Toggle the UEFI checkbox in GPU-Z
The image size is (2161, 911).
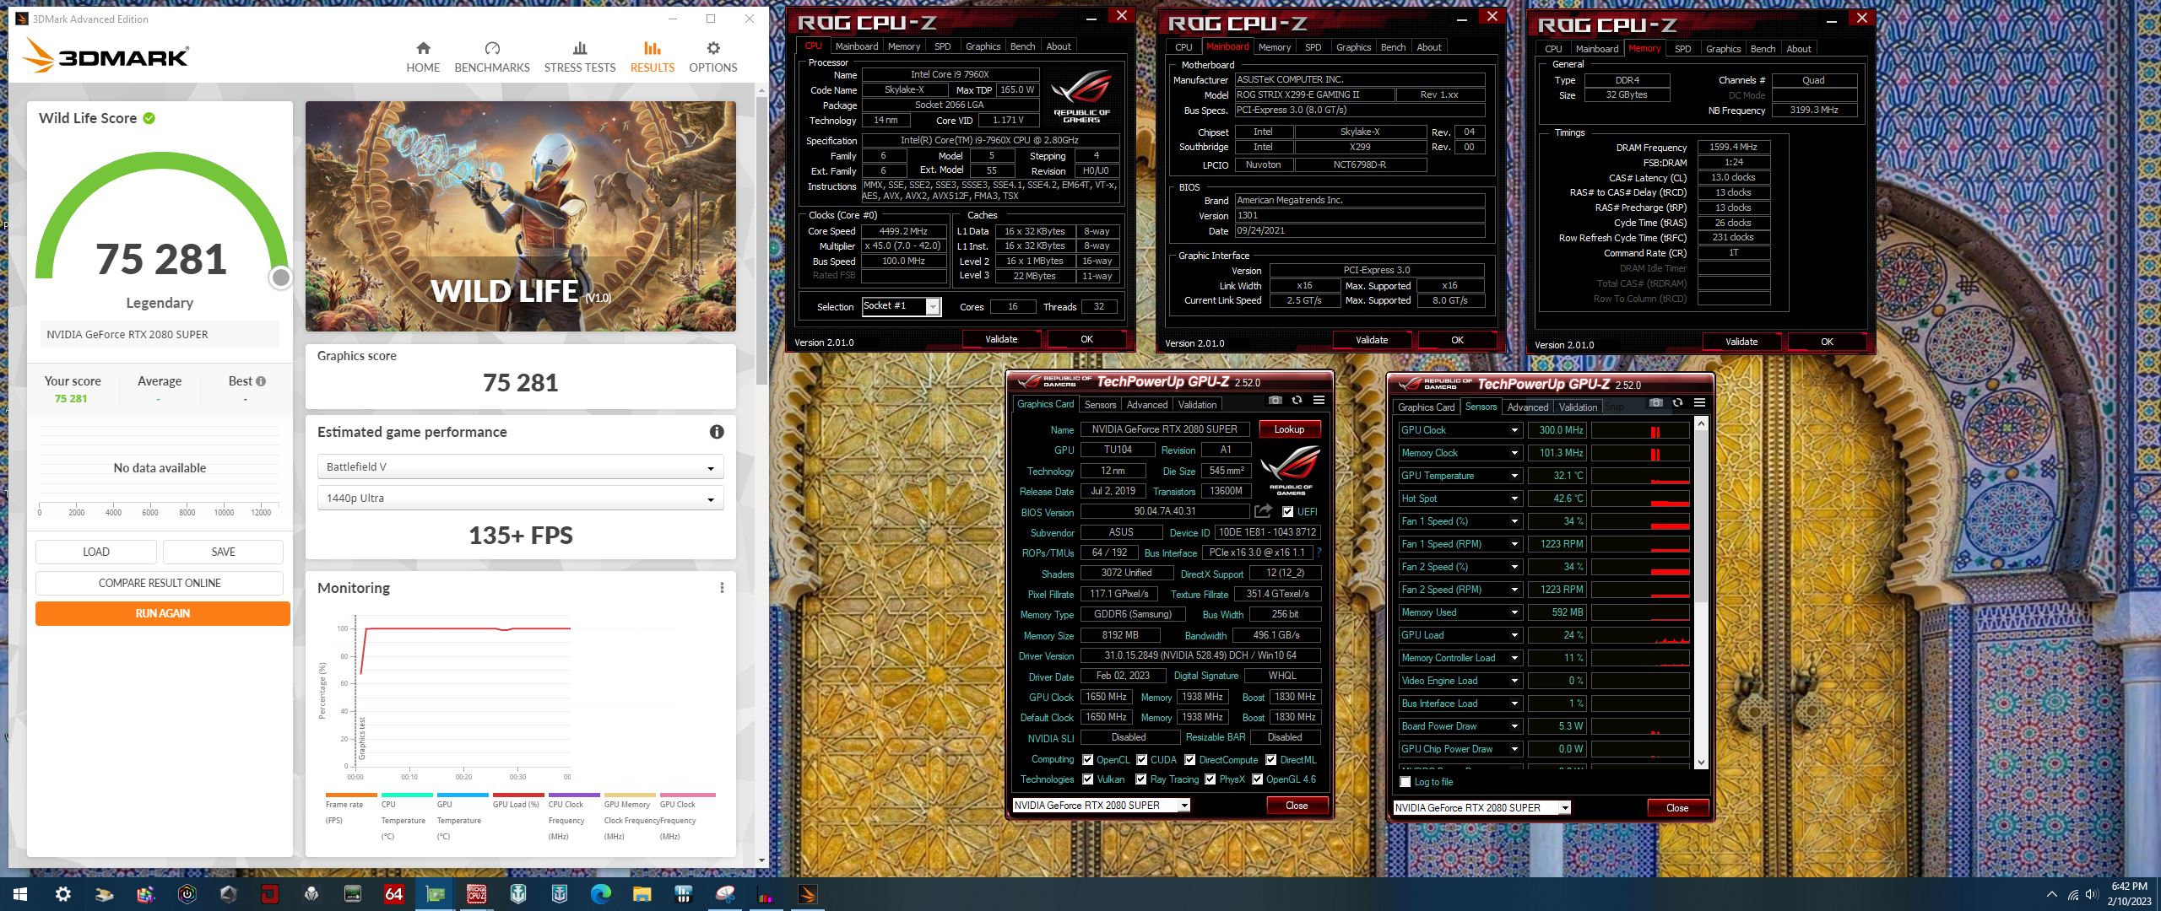(x=1287, y=512)
